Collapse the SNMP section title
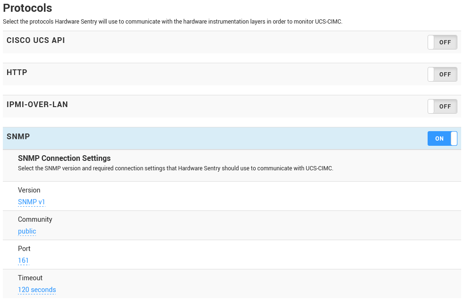This screenshot has height=301, width=464. 18,137
